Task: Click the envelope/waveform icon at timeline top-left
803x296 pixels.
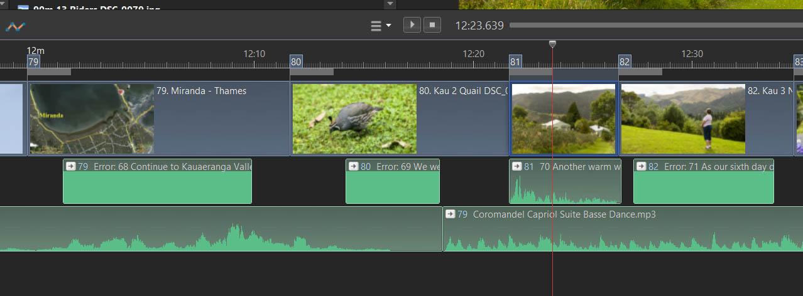Action: click(x=14, y=26)
